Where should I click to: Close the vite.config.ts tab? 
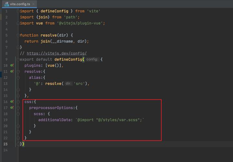click(33, 4)
